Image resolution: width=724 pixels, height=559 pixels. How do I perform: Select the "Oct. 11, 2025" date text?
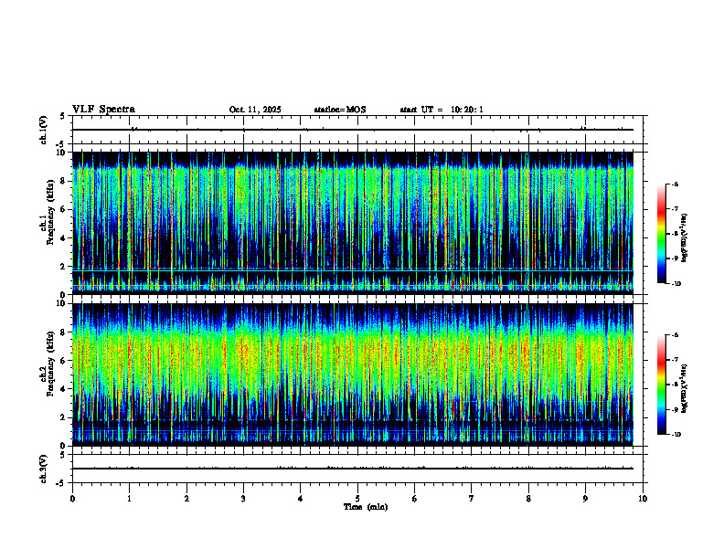(x=255, y=110)
